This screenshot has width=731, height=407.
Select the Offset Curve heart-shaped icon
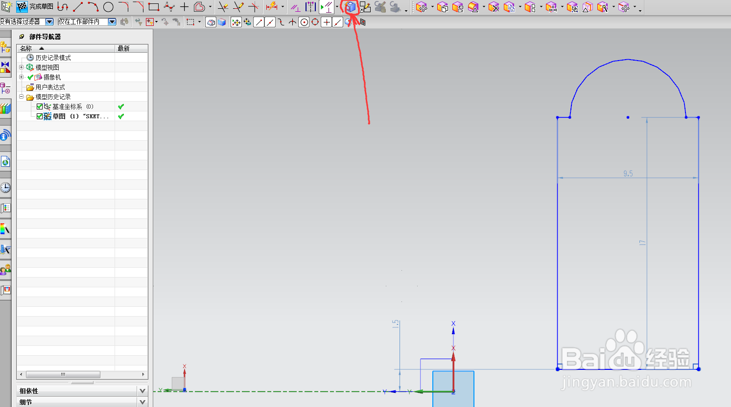[199, 7]
